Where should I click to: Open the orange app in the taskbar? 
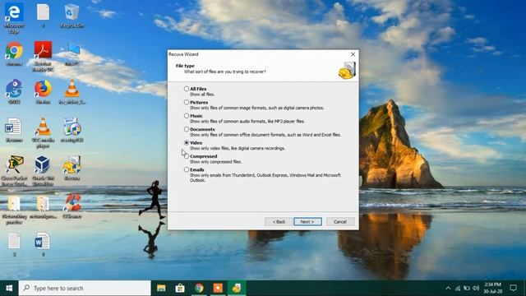[x=218, y=289]
